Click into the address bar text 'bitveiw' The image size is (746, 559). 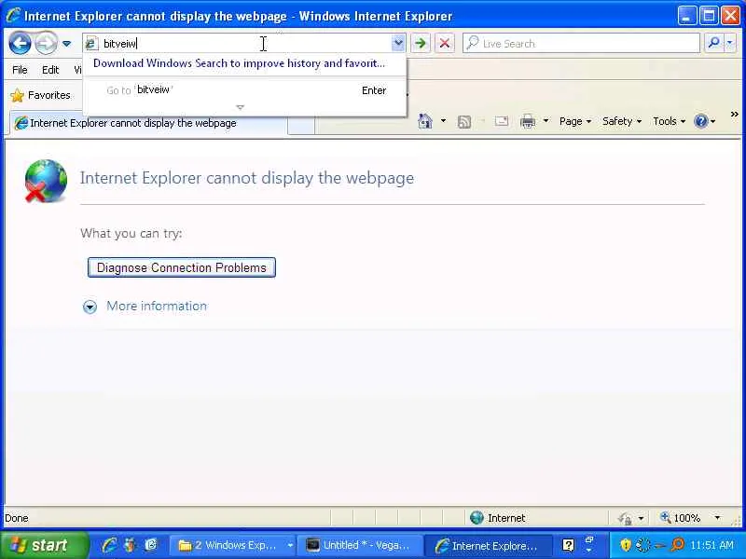(120, 44)
